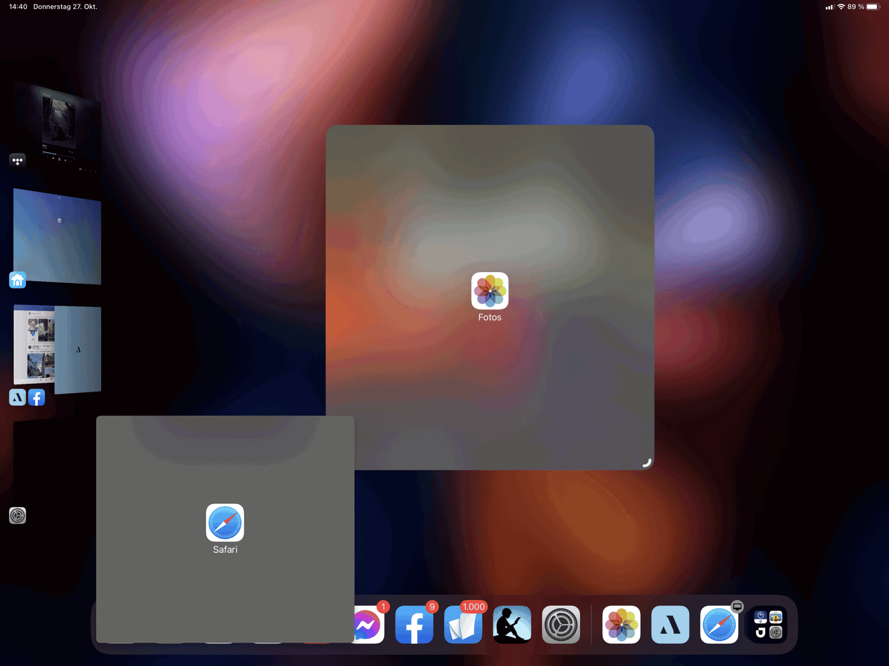Open Settings gear in dock
Viewport: 889px width, 666px height.
pos(561,625)
